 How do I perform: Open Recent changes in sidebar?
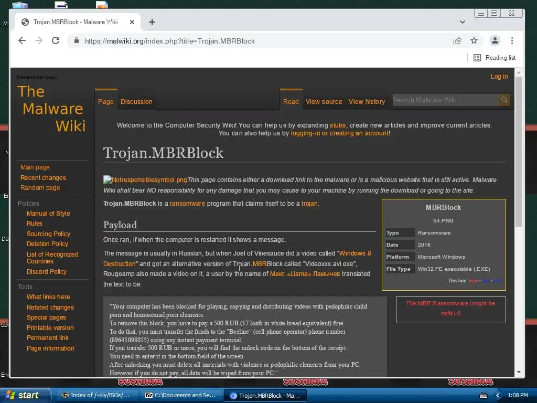(x=43, y=177)
